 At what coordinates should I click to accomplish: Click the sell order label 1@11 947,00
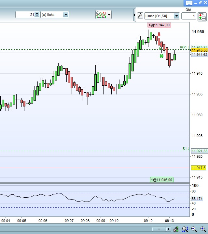point(159,25)
